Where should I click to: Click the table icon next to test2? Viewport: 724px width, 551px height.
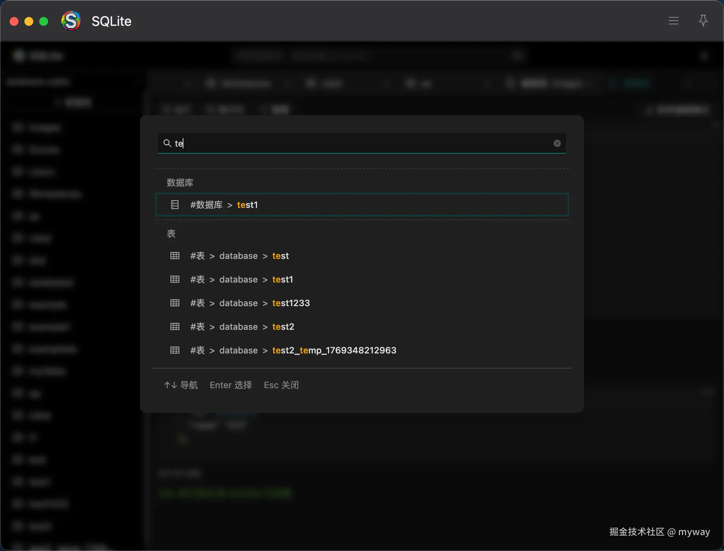[175, 326]
